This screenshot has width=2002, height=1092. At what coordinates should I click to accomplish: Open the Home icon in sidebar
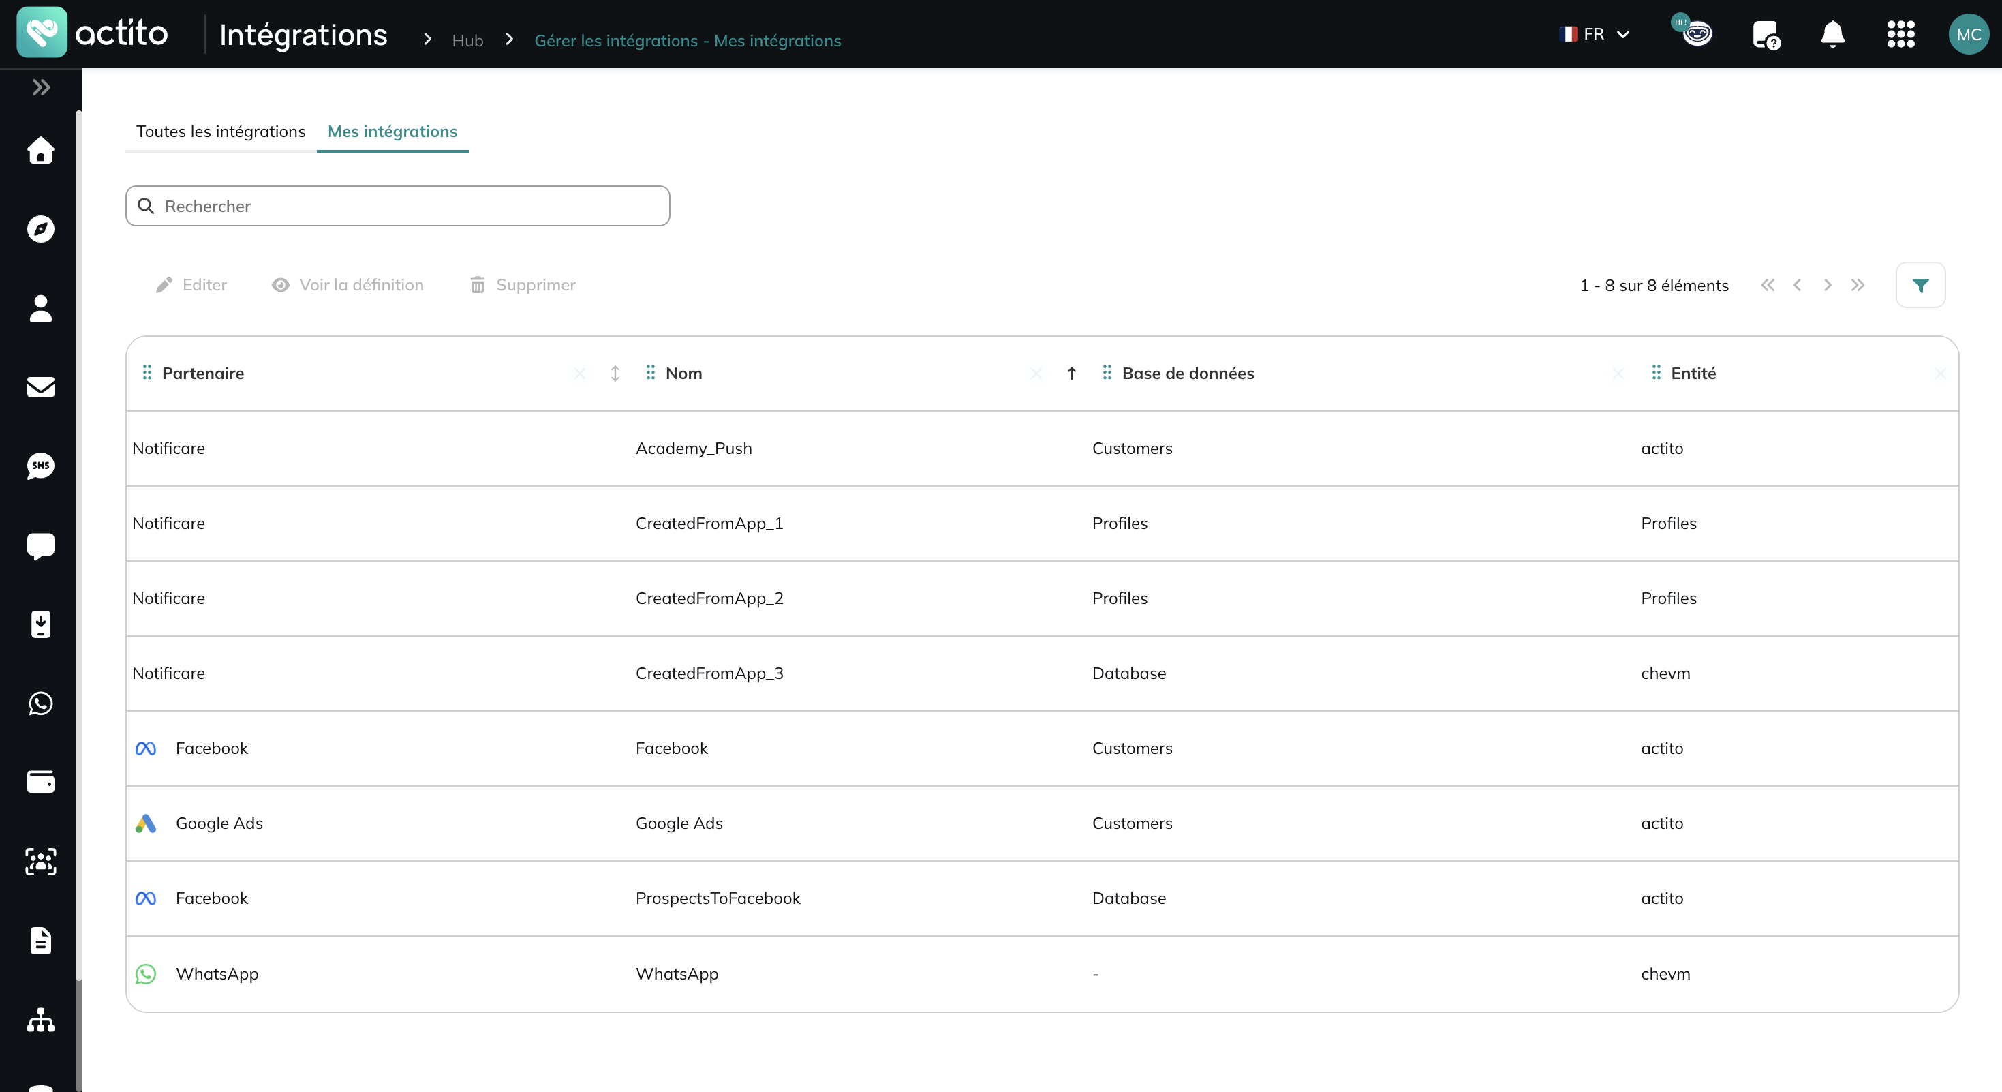pyautogui.click(x=40, y=150)
